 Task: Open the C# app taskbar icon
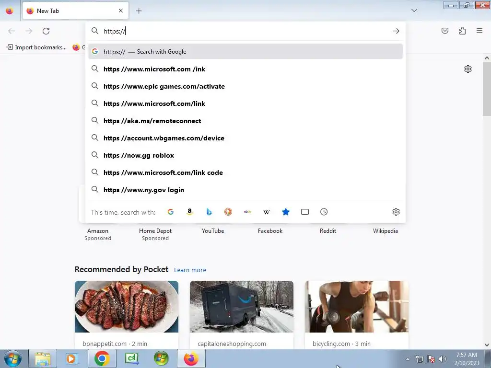[131, 358]
